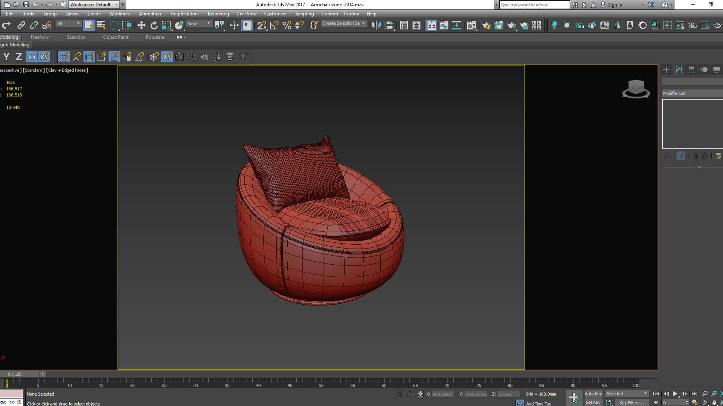Open the Layer Explorer icon
The height and width of the screenshot is (406, 723).
[x=416, y=25]
